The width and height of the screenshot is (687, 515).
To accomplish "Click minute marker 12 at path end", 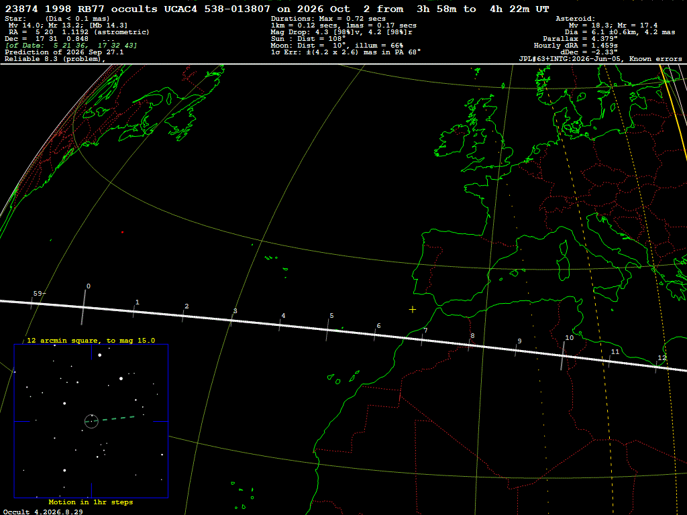I will [x=661, y=358].
